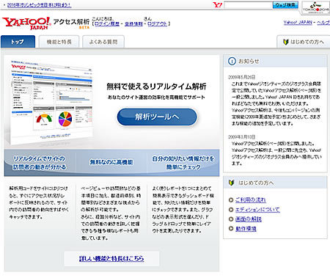Click the 無料で使えるリアルタイム解析 headline
330x278 pixels.
pos(156,87)
